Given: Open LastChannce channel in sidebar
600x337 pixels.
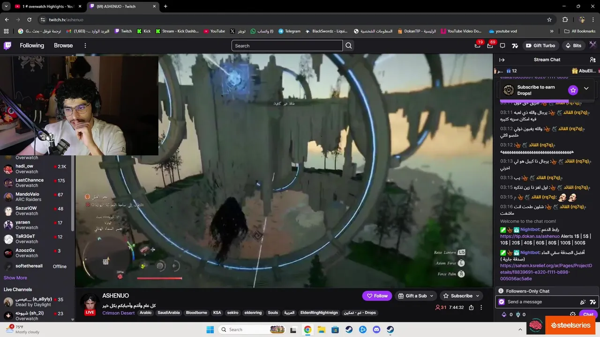Looking at the screenshot, I should [x=36, y=183].
